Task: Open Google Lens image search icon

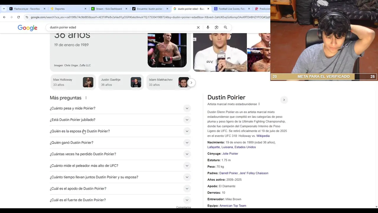Action: tap(216, 28)
